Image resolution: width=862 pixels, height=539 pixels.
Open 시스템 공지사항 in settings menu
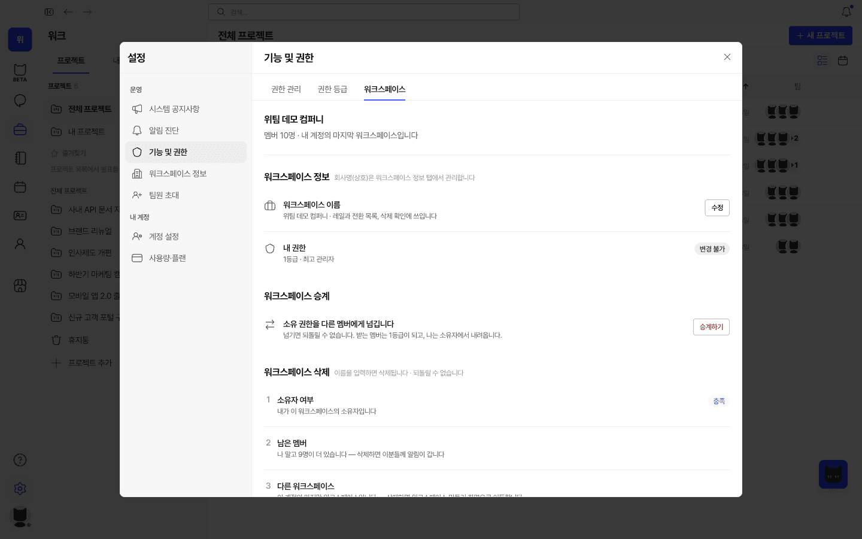click(186, 109)
